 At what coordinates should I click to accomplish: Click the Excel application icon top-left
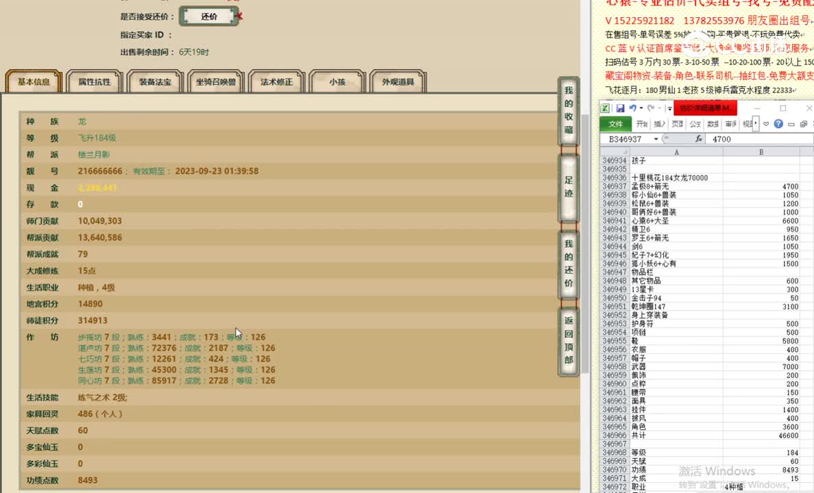pos(606,108)
